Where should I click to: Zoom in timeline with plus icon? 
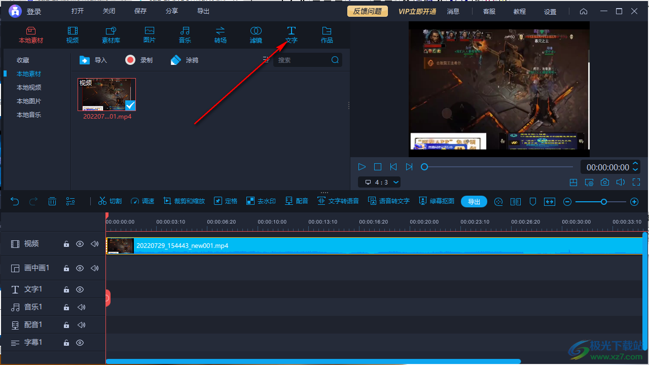(x=634, y=202)
